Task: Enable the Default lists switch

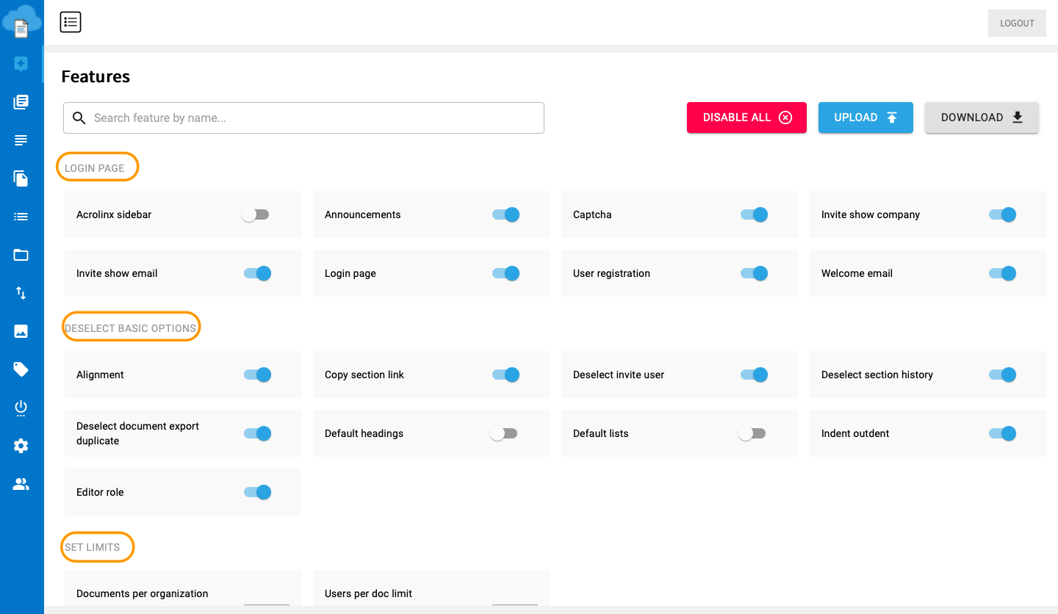Action: pos(753,433)
